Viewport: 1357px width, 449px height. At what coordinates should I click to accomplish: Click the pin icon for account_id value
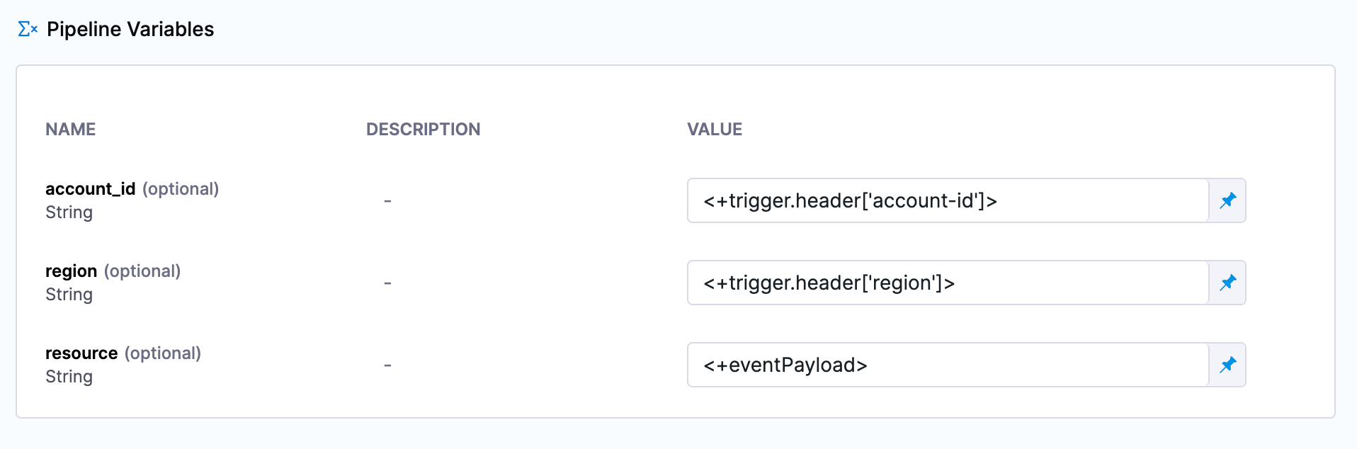point(1227,200)
